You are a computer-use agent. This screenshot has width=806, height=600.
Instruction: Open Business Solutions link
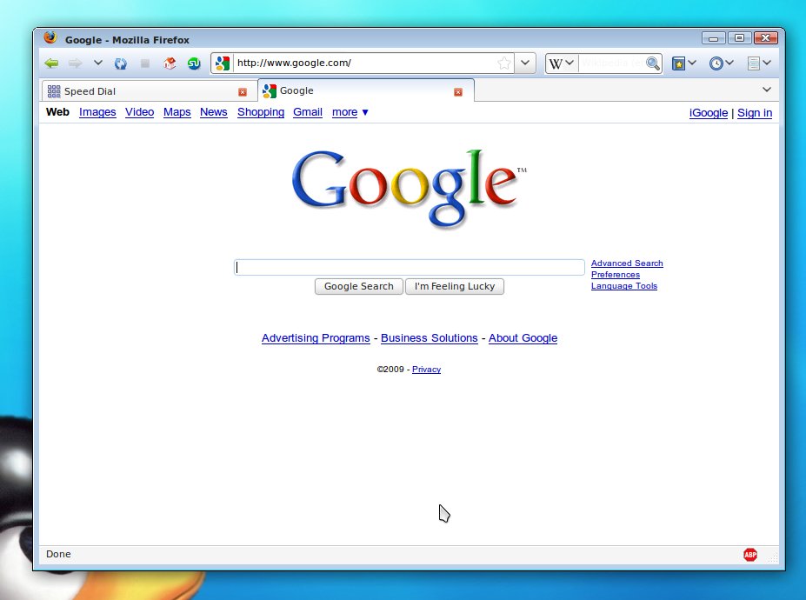pos(430,338)
